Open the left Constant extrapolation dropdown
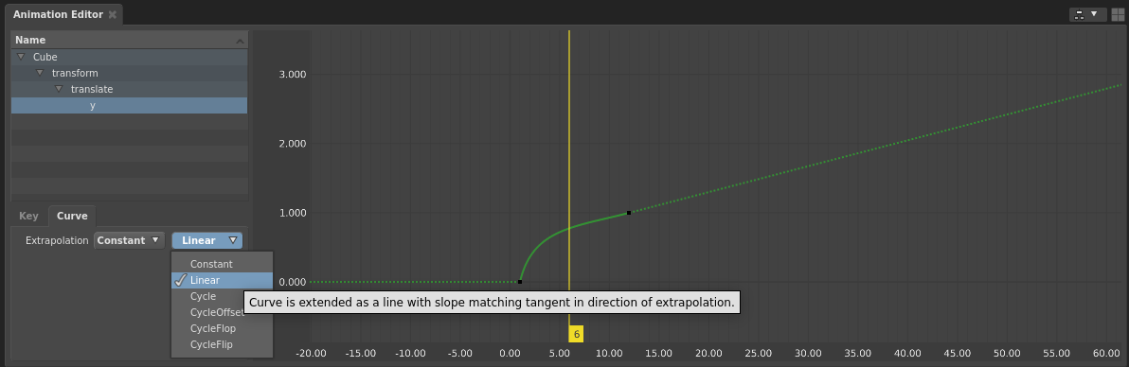The width and height of the screenshot is (1129, 367). (x=130, y=240)
